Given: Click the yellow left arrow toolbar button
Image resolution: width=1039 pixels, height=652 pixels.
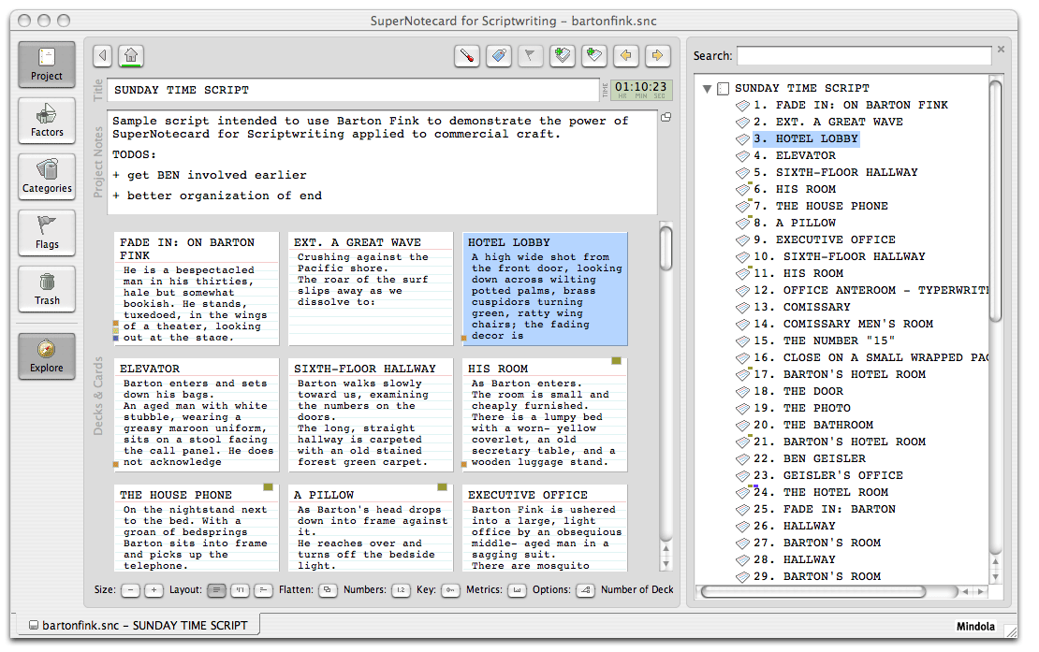Looking at the screenshot, I should pyautogui.click(x=626, y=55).
